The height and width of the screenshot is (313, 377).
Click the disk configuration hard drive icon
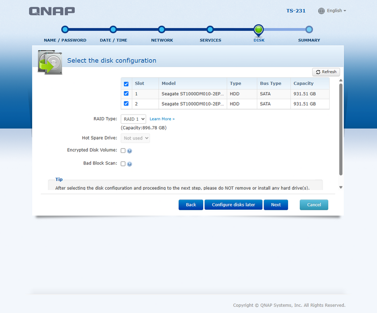[x=50, y=62]
